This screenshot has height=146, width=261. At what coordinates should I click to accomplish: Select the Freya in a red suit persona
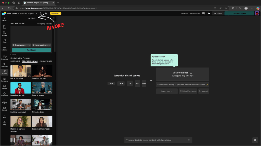click(20, 88)
